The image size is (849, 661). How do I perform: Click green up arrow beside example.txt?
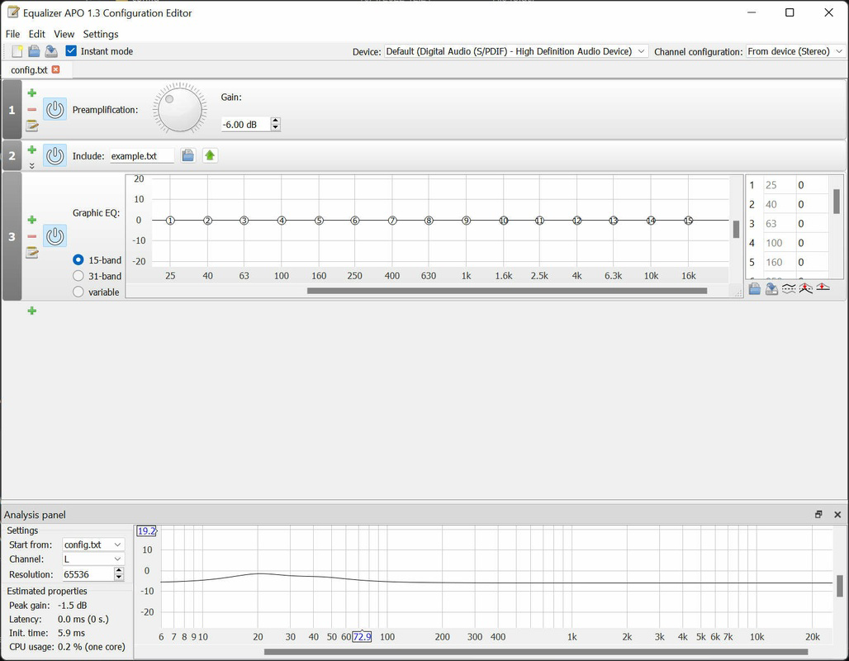210,155
